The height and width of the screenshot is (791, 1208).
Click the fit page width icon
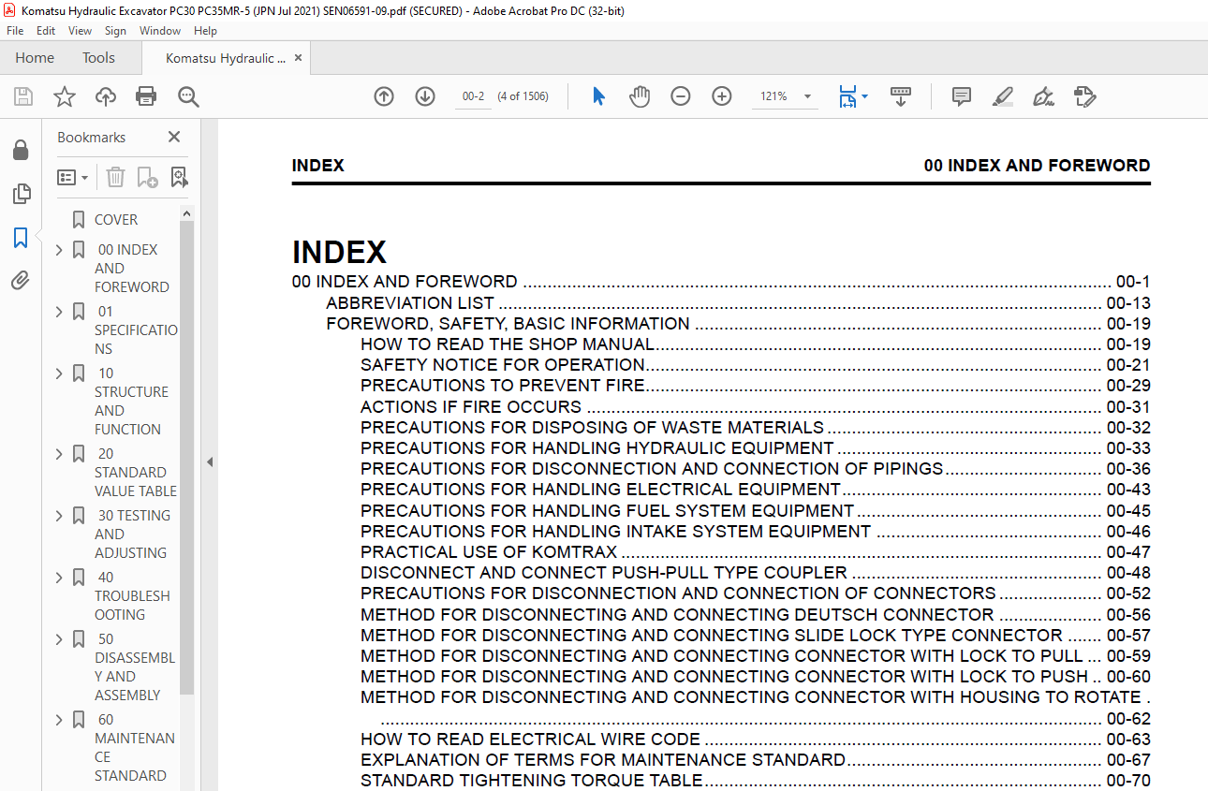pos(847,96)
